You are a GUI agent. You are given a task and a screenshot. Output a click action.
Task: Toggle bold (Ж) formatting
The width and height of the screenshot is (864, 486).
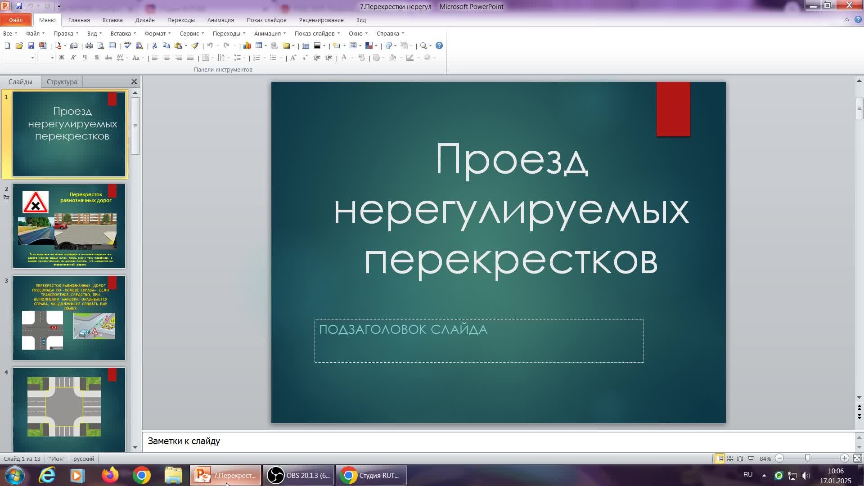(x=61, y=58)
